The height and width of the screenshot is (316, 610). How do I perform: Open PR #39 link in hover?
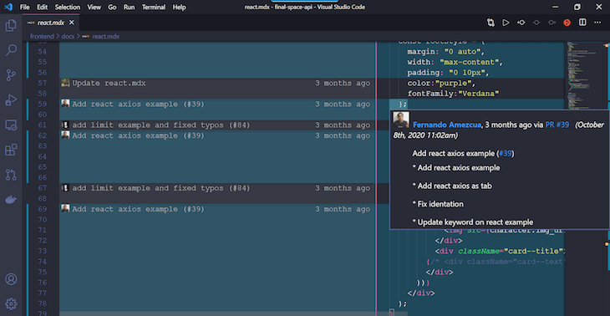tap(557, 125)
